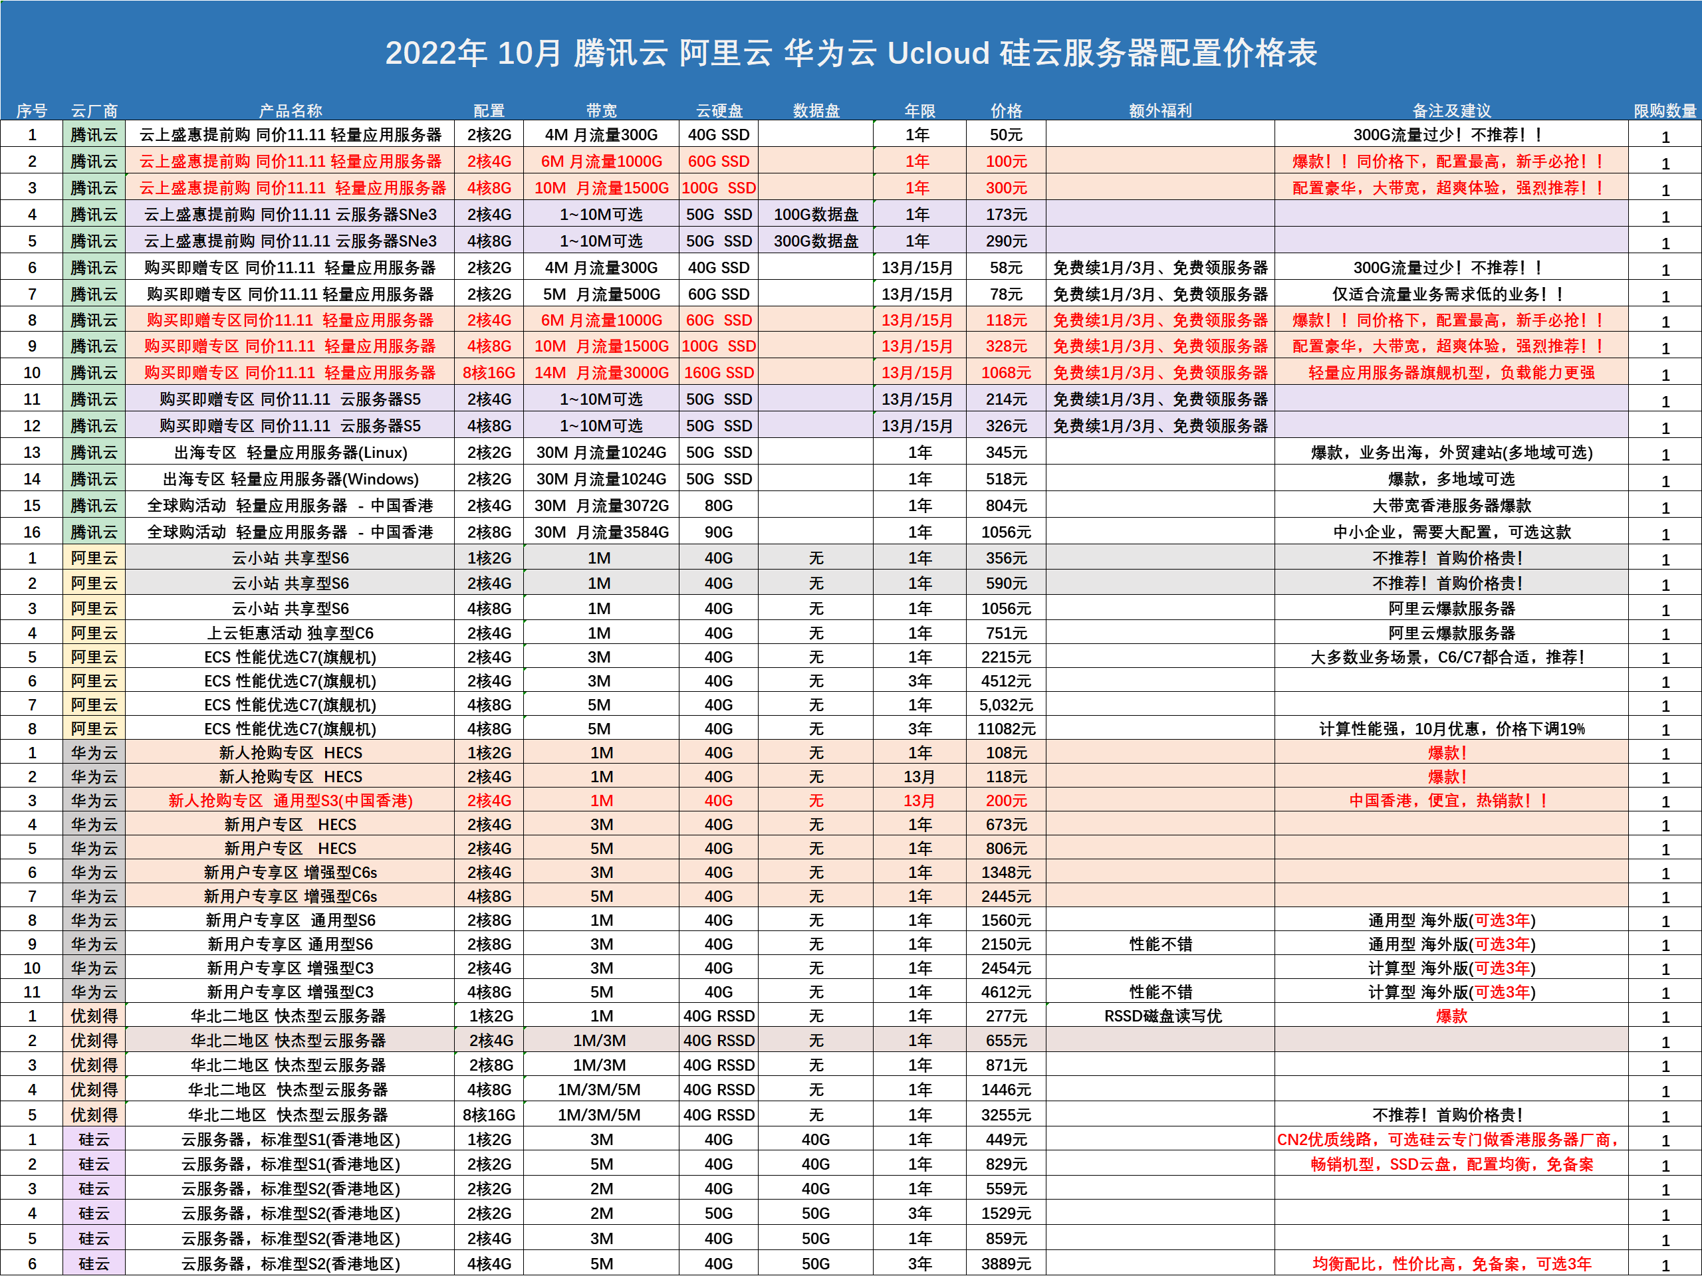Click the note '畅销机型，SSD云盘，配置均衡，免备案'
The height and width of the screenshot is (1276, 1702).
[1451, 1164]
